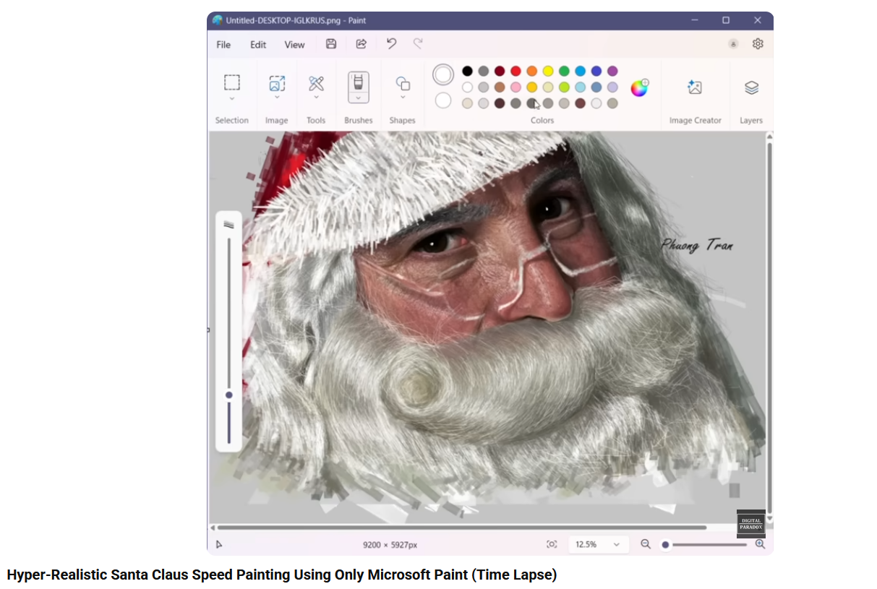Image resolution: width=877 pixels, height=589 pixels.
Task: Click the vertical canvas scrollbar
Action: (x=769, y=327)
